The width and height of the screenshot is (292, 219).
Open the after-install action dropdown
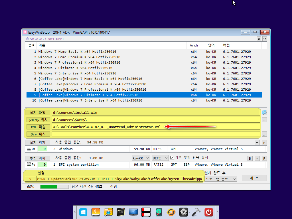click(x=221, y=179)
